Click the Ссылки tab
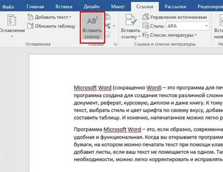This screenshot has width=223, height=172. coord(145,7)
